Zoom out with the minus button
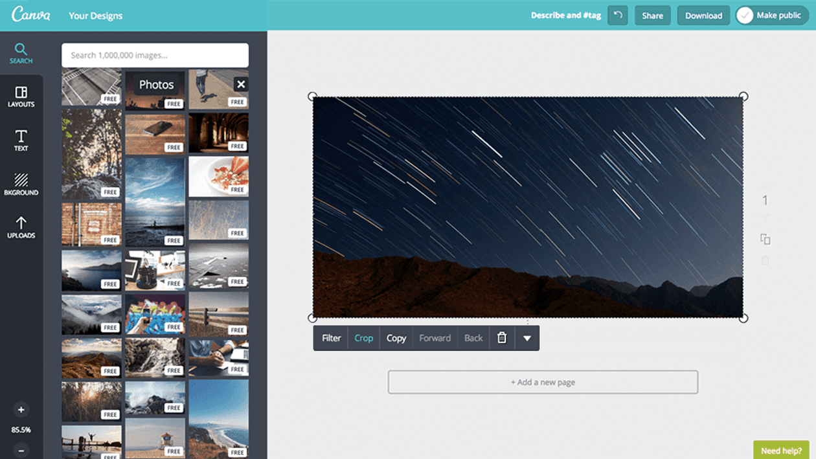Viewport: 816px width, 459px height. tap(21, 450)
